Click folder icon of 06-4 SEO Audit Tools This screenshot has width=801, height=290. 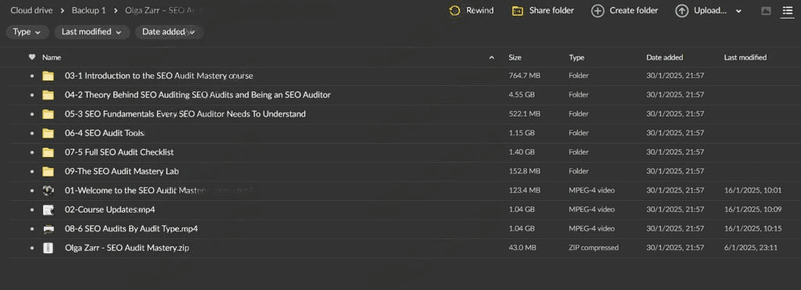tap(48, 133)
